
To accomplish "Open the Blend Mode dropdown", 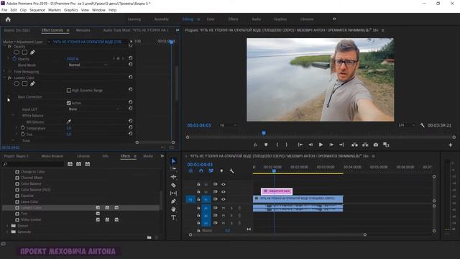I will pyautogui.click(x=88, y=65).
